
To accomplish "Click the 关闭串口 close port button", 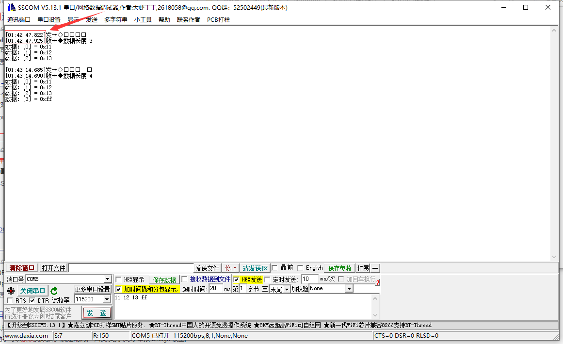I will point(32,290).
